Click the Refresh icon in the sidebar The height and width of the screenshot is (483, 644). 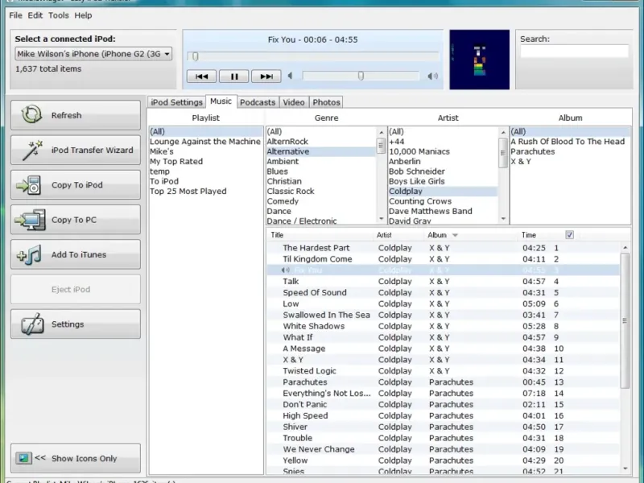click(x=31, y=115)
